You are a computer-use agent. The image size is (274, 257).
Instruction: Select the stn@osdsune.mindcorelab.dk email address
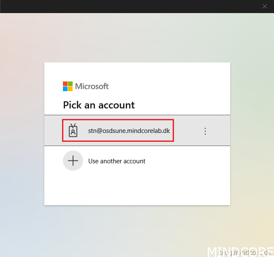[129, 131]
